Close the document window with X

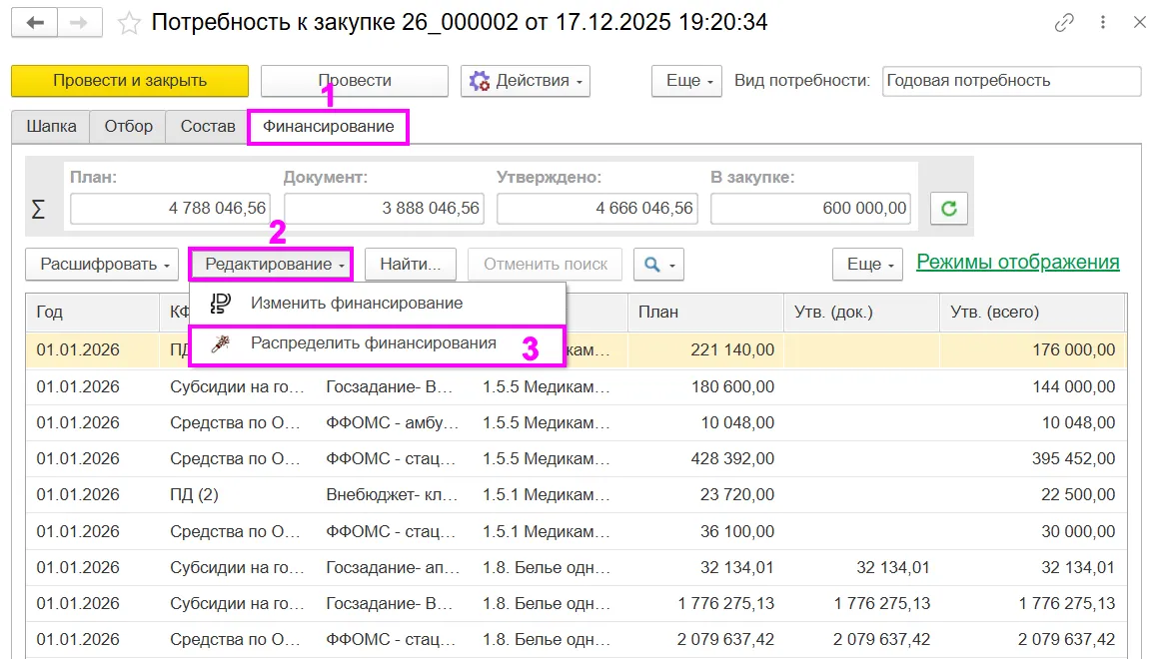coord(1139,23)
